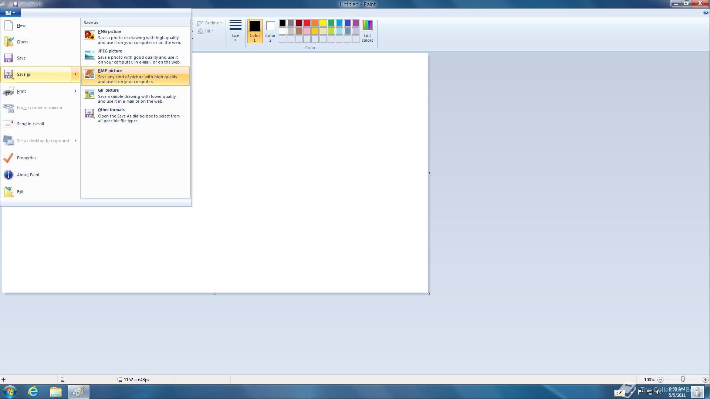Screen dimensions: 710x399
Task: Choose Open from the Paint menu
Action: tap(40, 42)
